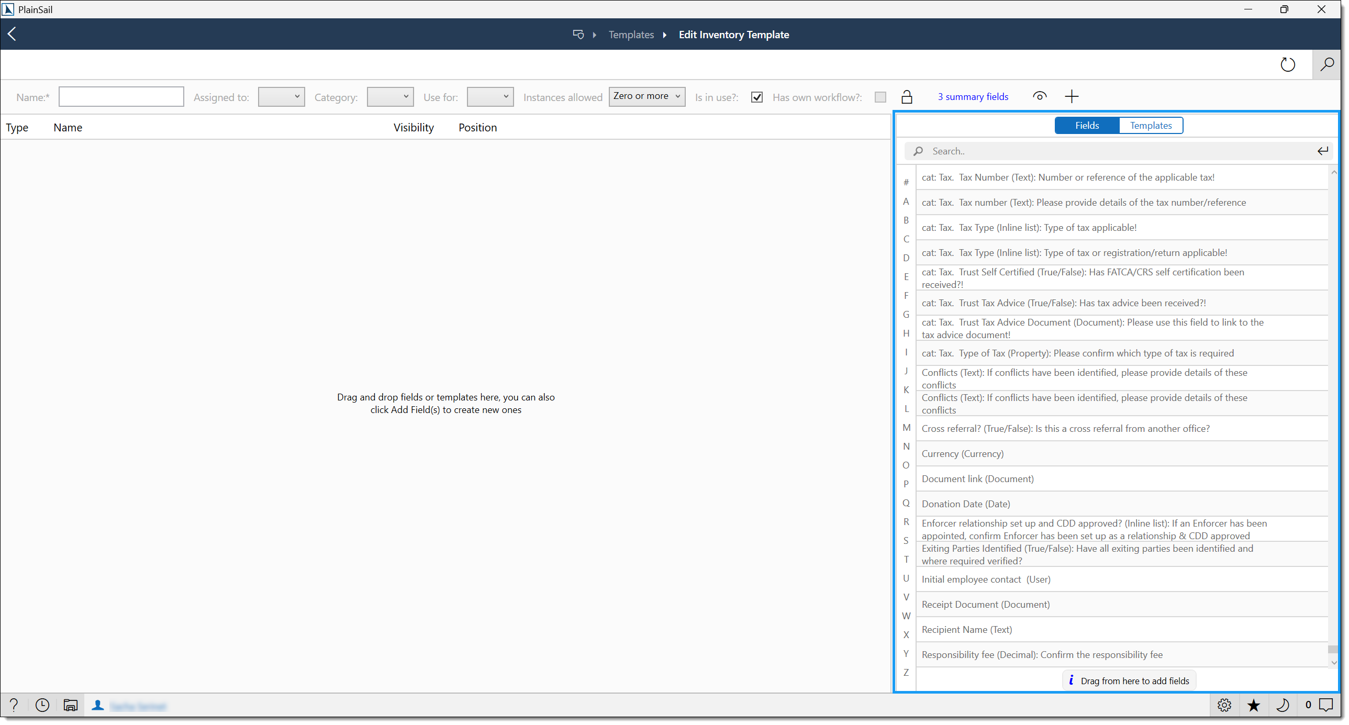Open the Assigned to dropdown
Screen dimensions: 1349x725
[x=281, y=97]
